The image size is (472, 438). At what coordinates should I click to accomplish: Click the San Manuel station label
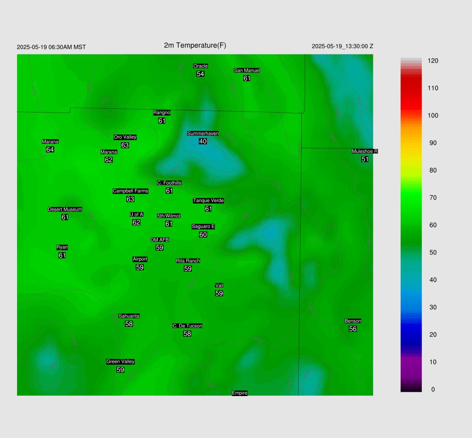click(x=247, y=70)
